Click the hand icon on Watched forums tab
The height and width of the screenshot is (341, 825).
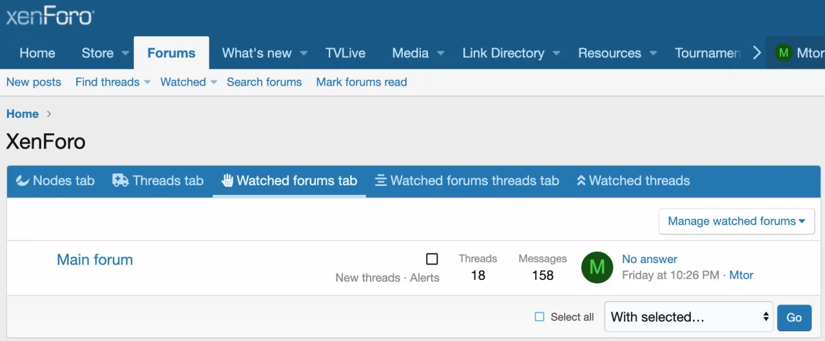(x=227, y=181)
